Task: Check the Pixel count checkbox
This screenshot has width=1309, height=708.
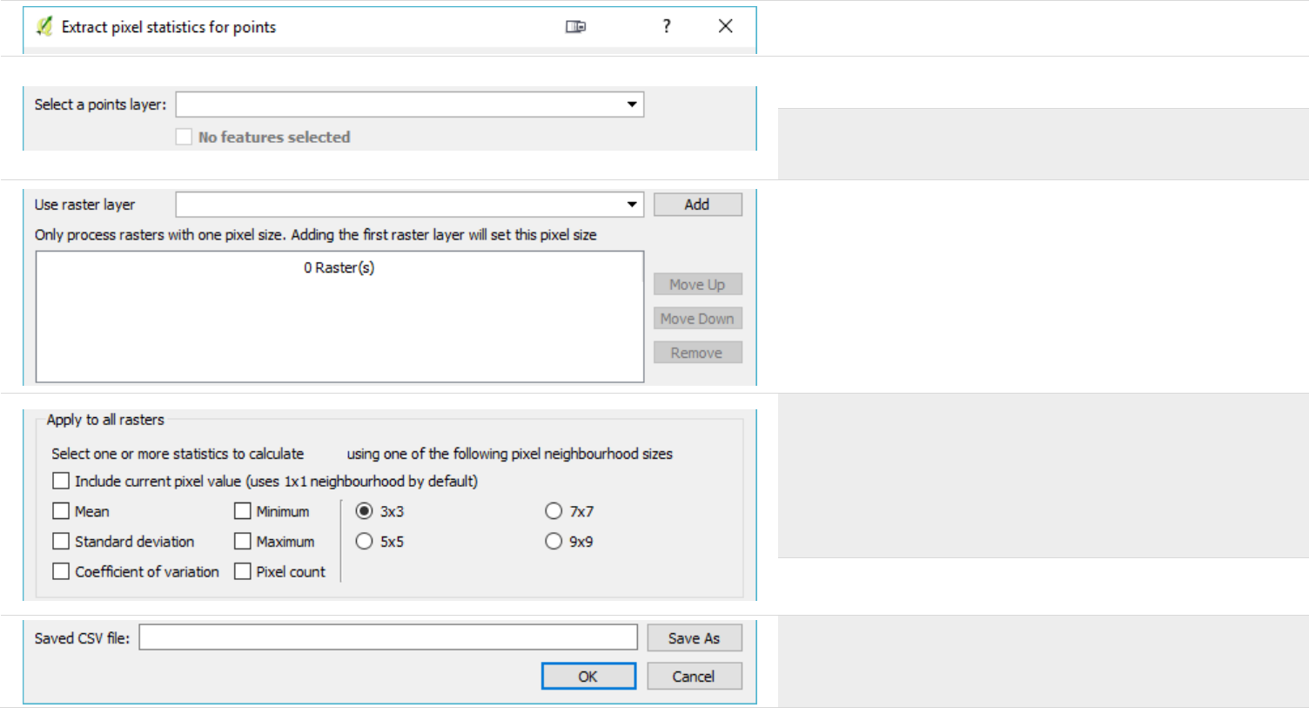Action: (x=243, y=571)
